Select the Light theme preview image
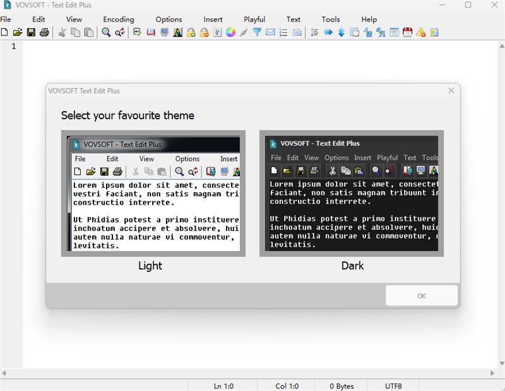The height and width of the screenshot is (391, 505). (x=153, y=194)
